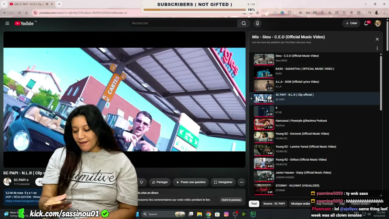Open Windows taskbar Search box
The height and width of the screenshot is (219, 389).
[164, 214]
